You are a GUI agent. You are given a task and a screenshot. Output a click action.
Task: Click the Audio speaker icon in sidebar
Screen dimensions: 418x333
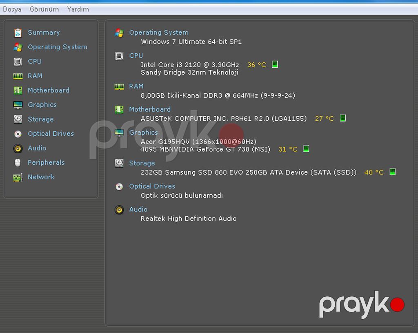coord(18,148)
